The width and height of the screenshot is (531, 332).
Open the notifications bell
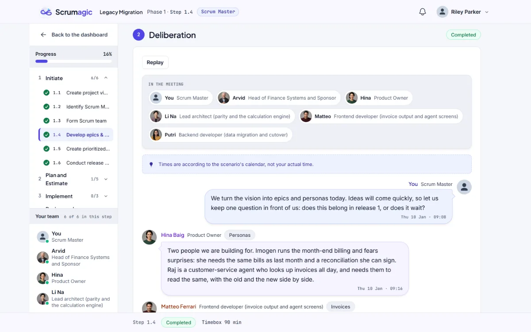click(x=423, y=12)
